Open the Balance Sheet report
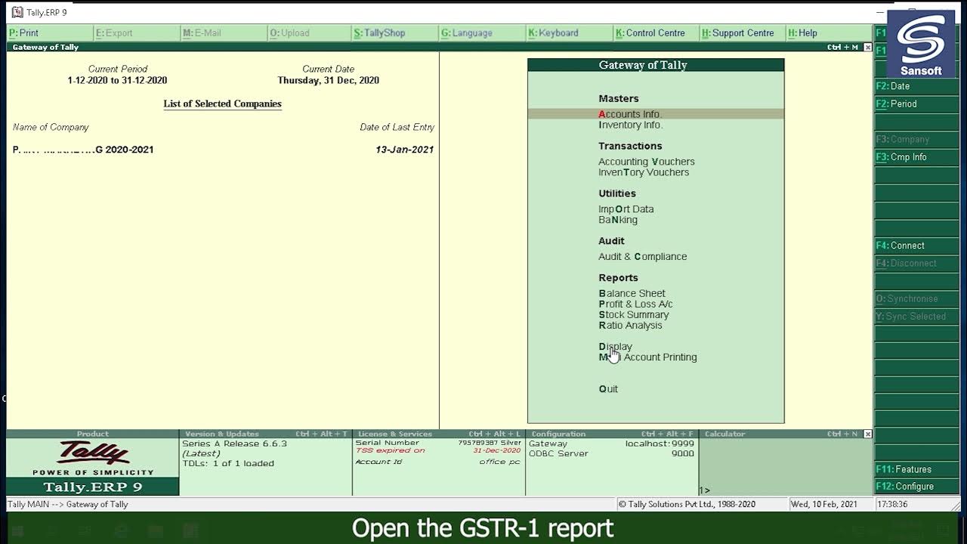967x544 pixels. tap(632, 294)
